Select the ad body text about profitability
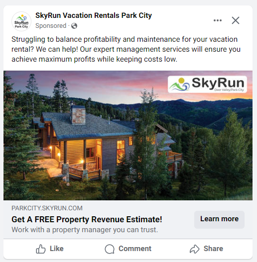257x262 pixels. pyautogui.click(x=126, y=49)
